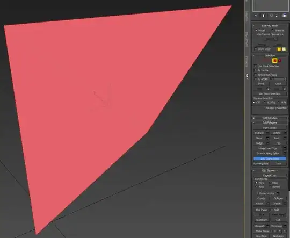Click the Pin Stack icon

[x=256, y=16]
